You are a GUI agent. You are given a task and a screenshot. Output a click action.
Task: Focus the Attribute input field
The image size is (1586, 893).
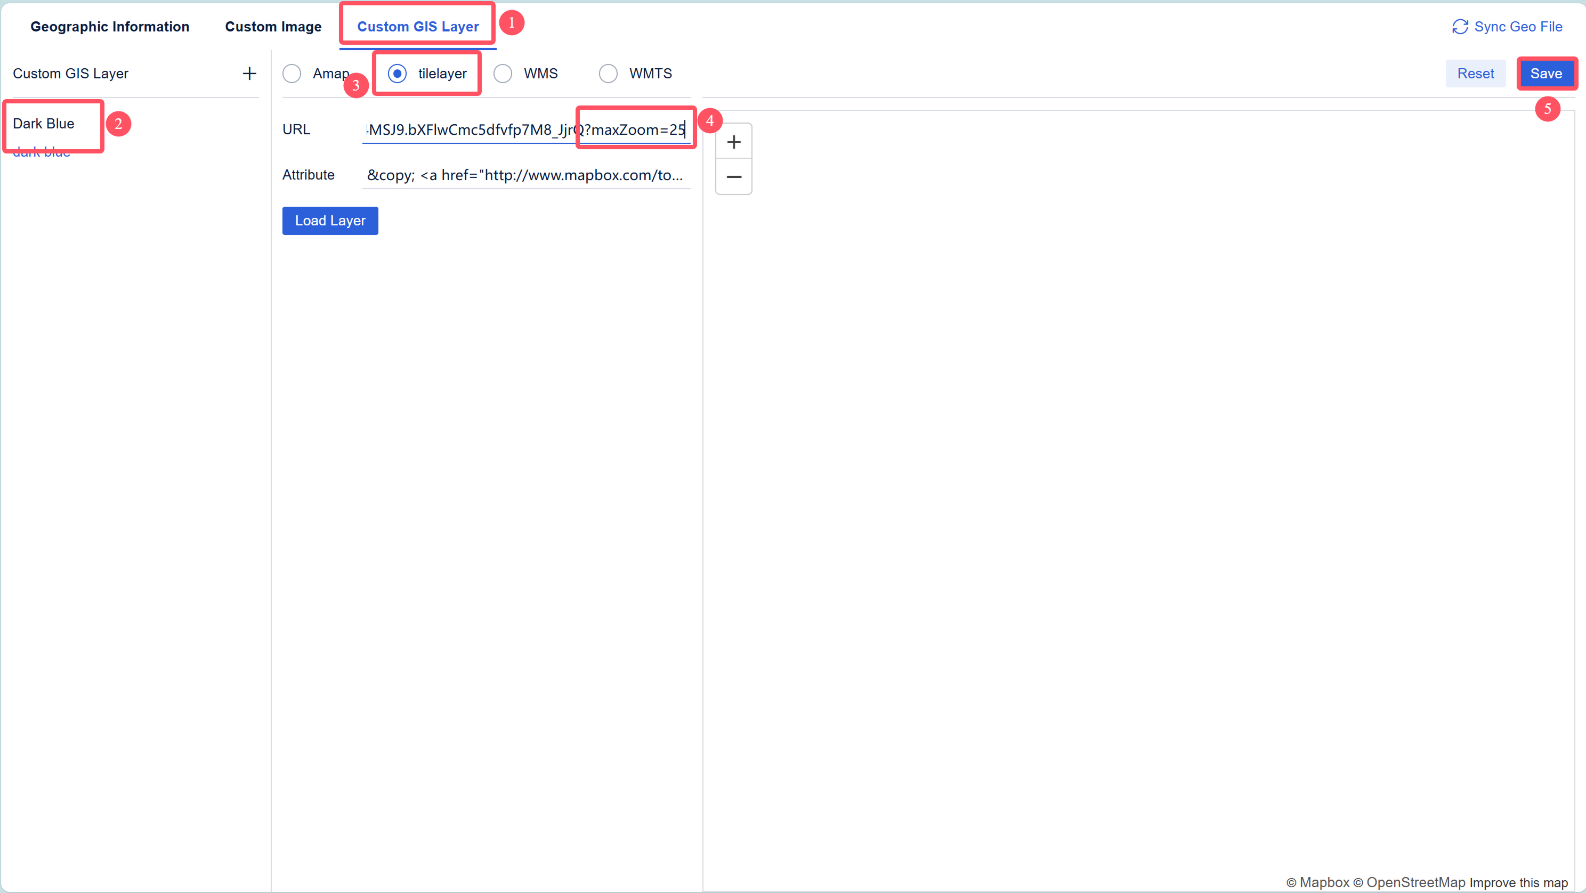(x=526, y=175)
